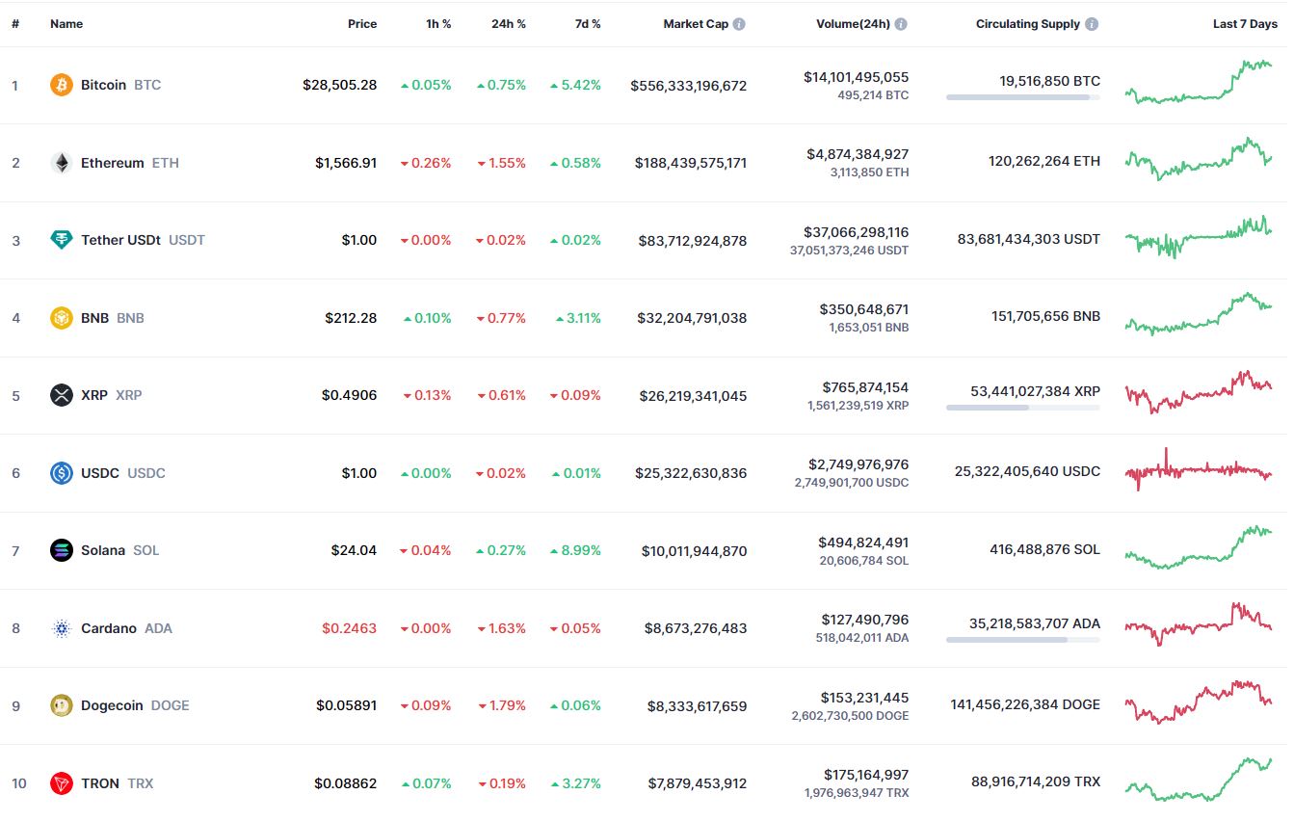Image resolution: width=1294 pixels, height=821 pixels.
Task: Click the Dogecoin logo icon
Action: (x=62, y=705)
